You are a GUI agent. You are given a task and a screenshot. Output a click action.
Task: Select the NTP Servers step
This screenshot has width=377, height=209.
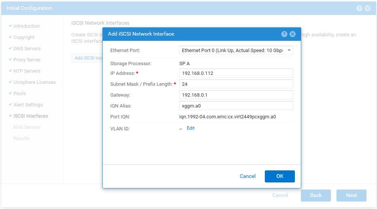tap(27, 71)
